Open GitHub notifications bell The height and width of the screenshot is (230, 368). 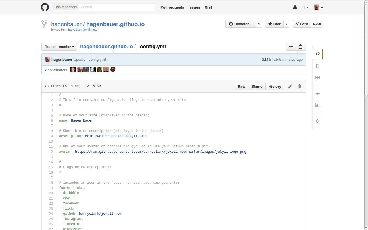click(295, 7)
